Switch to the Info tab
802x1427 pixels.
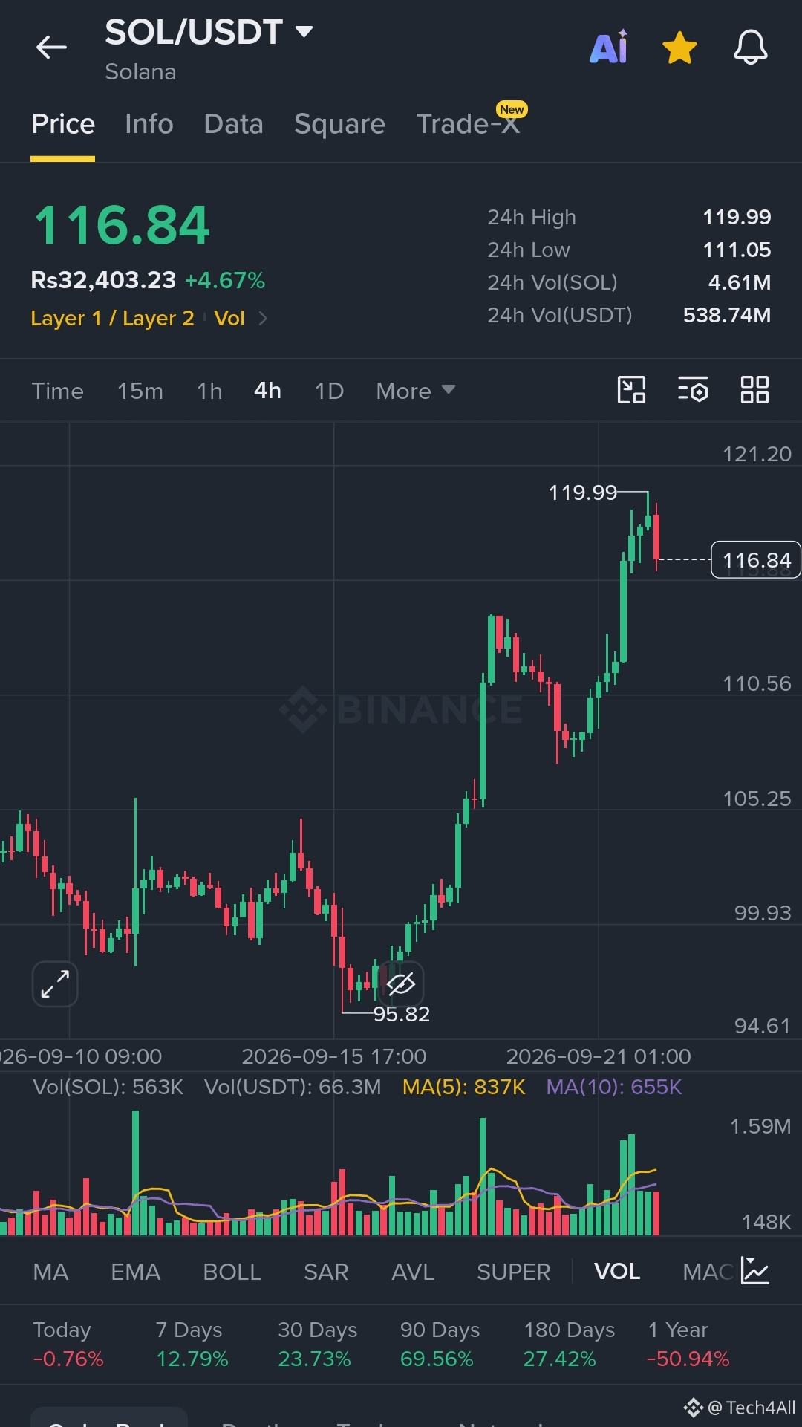[x=149, y=124]
